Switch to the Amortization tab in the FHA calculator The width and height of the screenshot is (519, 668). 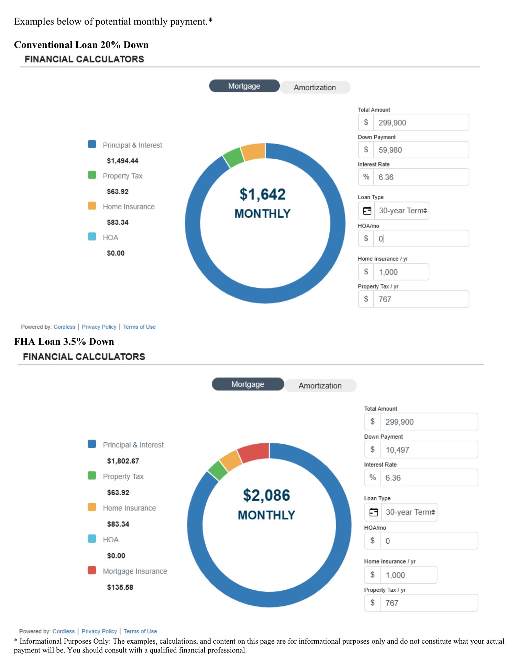(320, 385)
